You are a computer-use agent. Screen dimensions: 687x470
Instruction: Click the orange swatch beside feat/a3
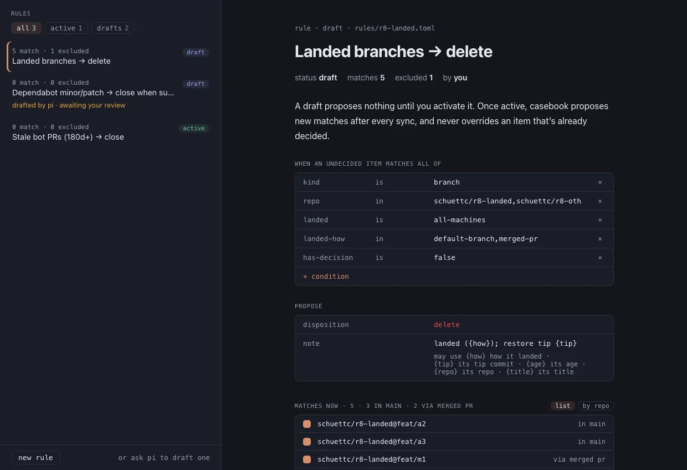pyautogui.click(x=307, y=442)
